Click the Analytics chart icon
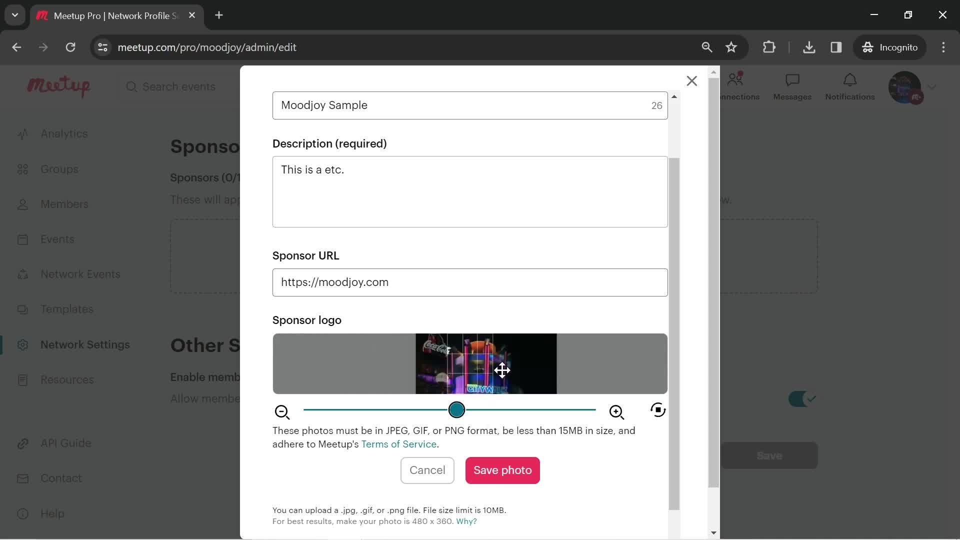The width and height of the screenshot is (960, 540). coord(22,134)
